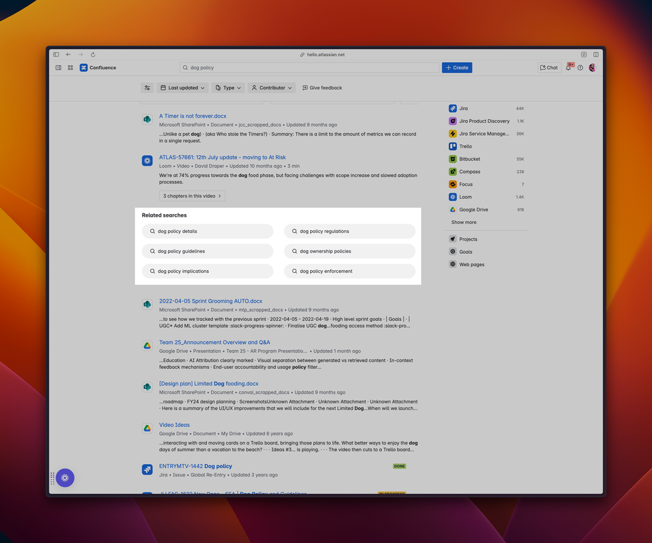The image size is (652, 543).
Task: Filter results by Bitbucket
Action: pos(486,159)
